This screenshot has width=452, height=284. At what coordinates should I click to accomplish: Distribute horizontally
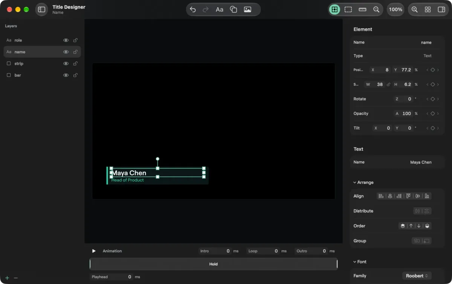(x=417, y=211)
